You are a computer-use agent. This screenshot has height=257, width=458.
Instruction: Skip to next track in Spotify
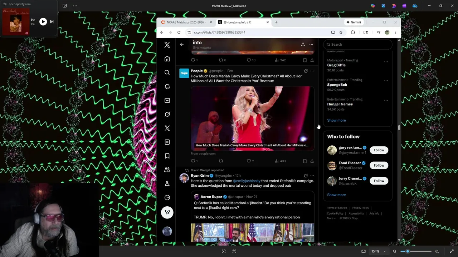(52, 22)
